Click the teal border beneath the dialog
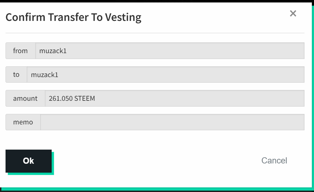 click(x=156, y=189)
